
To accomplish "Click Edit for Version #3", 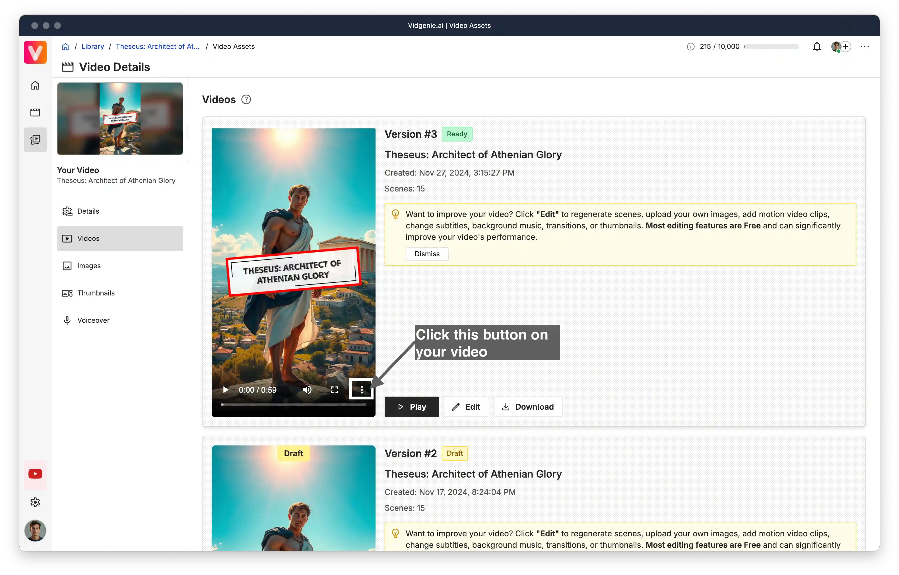I will click(x=466, y=407).
